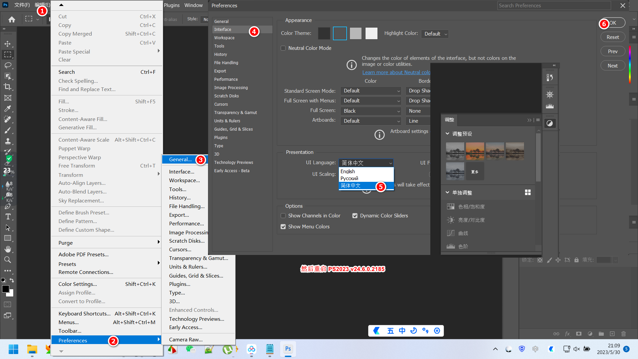This screenshot has height=359, width=638.
Task: Expand the Transform submenu
Action: tap(106, 175)
